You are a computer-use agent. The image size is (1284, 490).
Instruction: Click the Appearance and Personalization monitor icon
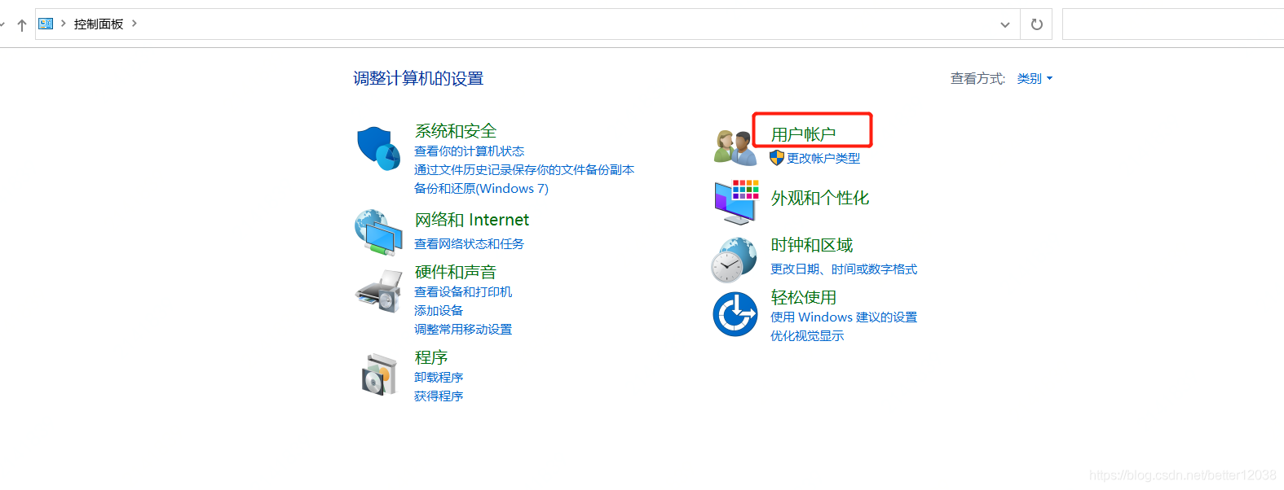pos(736,203)
